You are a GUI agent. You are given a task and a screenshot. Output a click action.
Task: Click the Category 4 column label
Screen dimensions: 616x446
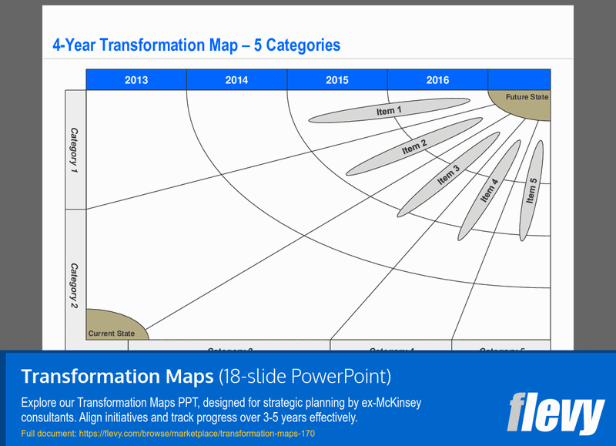[x=391, y=349]
